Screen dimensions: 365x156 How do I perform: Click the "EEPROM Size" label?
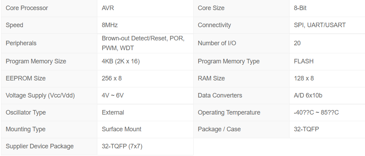(x=26, y=78)
